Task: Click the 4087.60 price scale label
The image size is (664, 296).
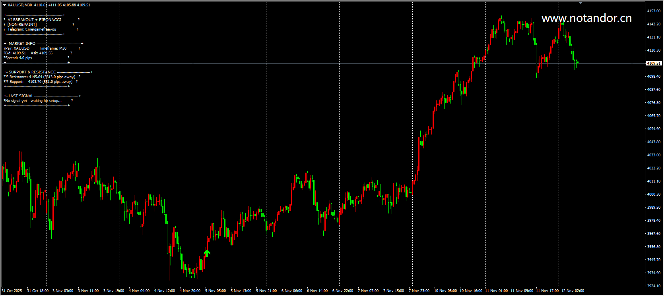Action: click(x=654, y=90)
